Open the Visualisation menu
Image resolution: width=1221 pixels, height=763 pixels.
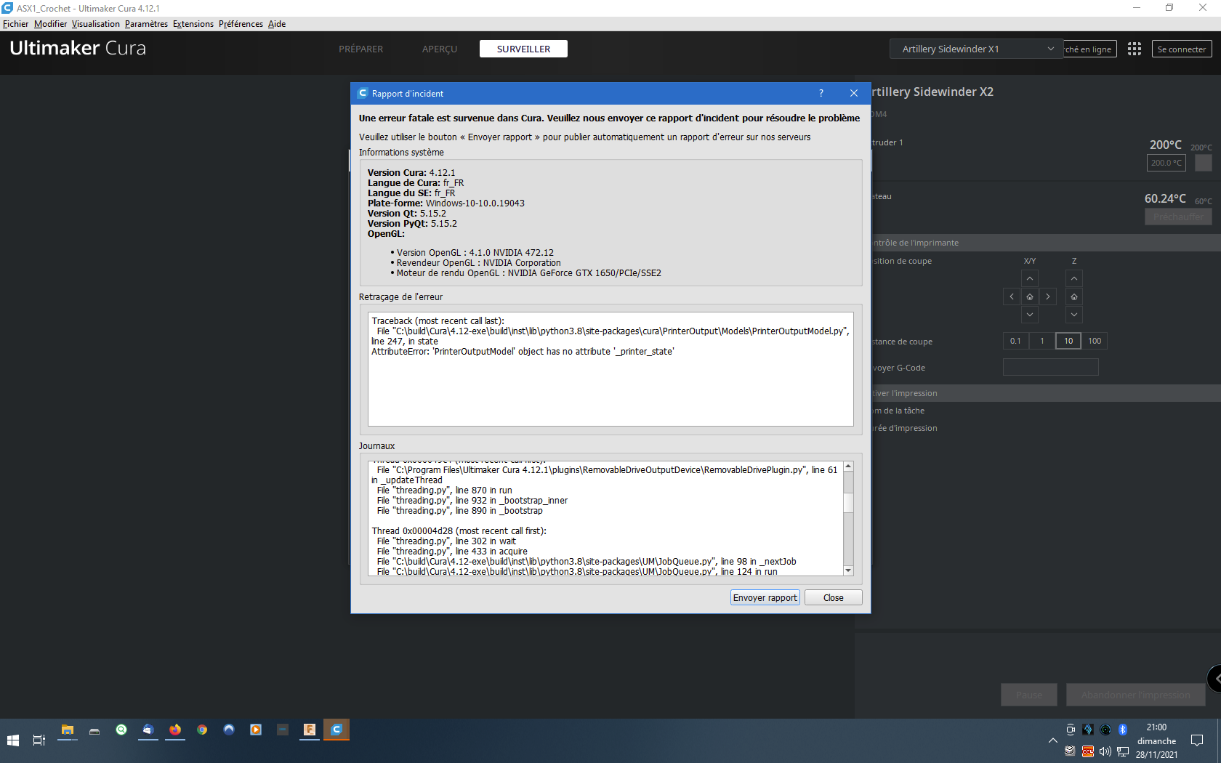point(96,24)
